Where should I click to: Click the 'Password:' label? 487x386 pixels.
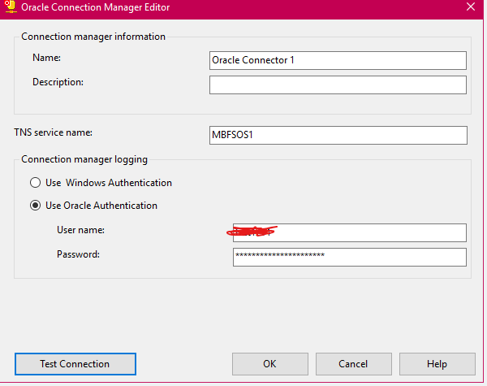pyautogui.click(x=78, y=254)
